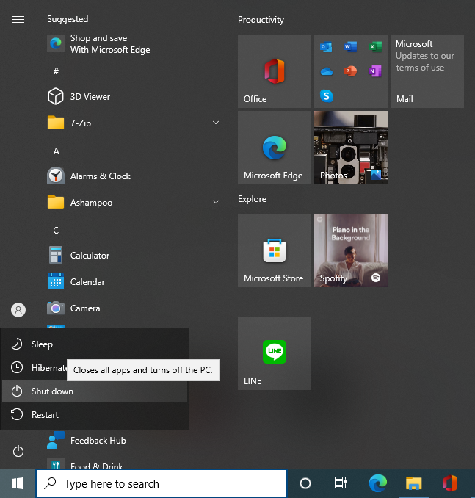475x498 pixels.
Task: Launch PowerPoint from the Office apps tile
Action: tap(350, 71)
